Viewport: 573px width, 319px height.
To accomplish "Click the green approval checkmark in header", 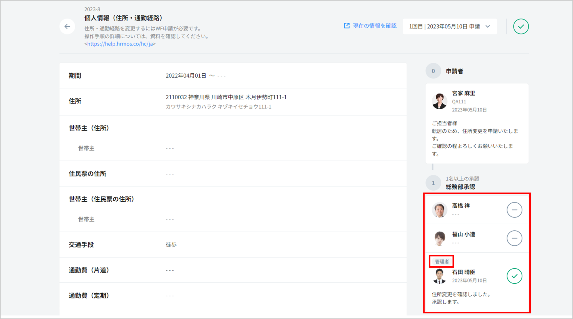I will [x=521, y=26].
